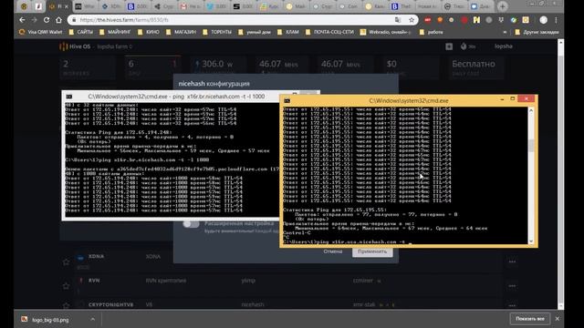Switch to the Gmail tab
This screenshot has width=584, height=328.
click(x=189, y=6)
